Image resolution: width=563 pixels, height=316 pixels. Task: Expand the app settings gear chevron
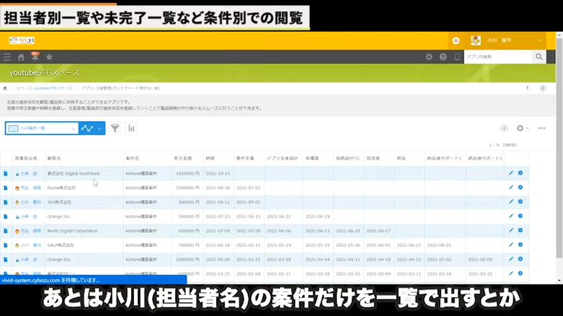click(527, 128)
